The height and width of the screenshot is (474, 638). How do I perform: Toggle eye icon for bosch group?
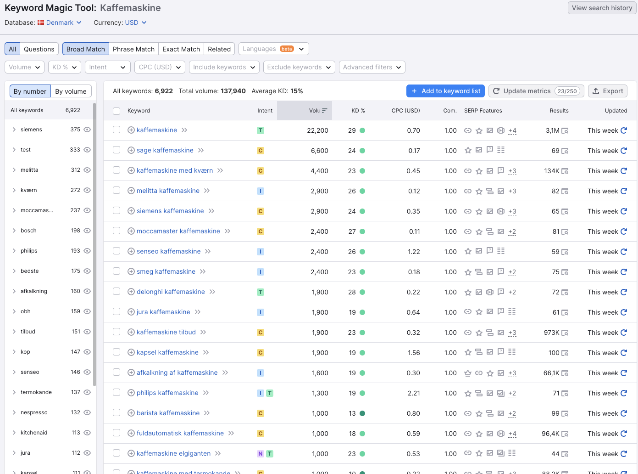tap(87, 231)
